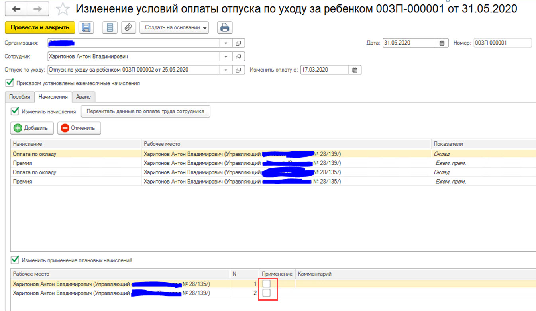The width and height of the screenshot is (536, 311).
Task: Click N column header in lower table
Action: click(x=245, y=274)
